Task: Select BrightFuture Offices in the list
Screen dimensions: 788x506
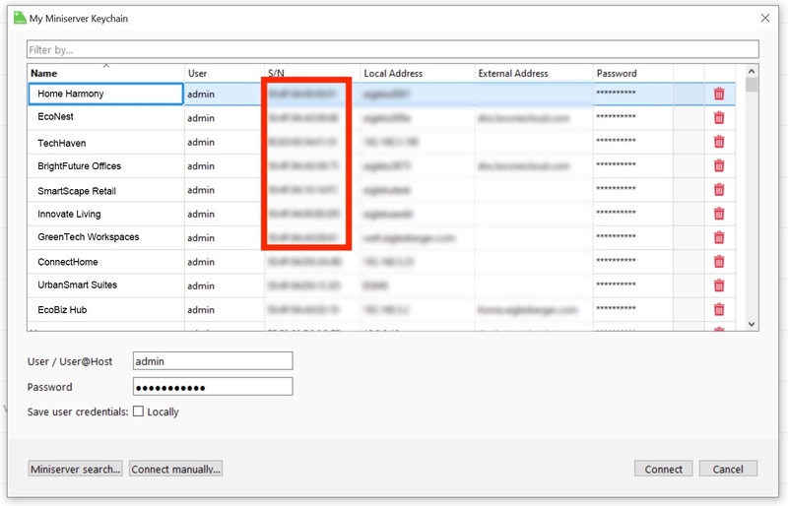Action: 80,165
